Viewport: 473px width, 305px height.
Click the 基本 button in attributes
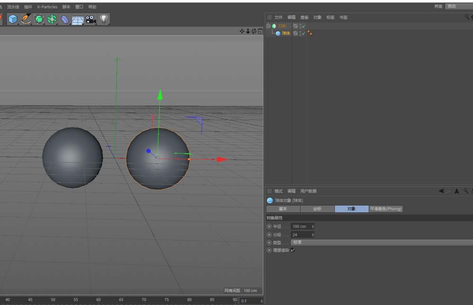tap(282, 209)
